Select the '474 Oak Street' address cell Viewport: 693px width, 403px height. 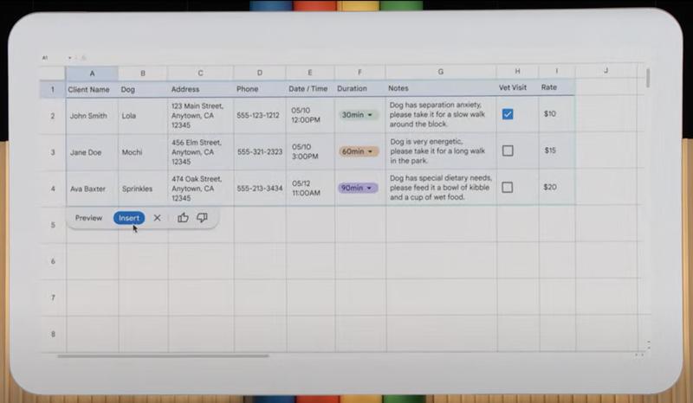click(201, 189)
